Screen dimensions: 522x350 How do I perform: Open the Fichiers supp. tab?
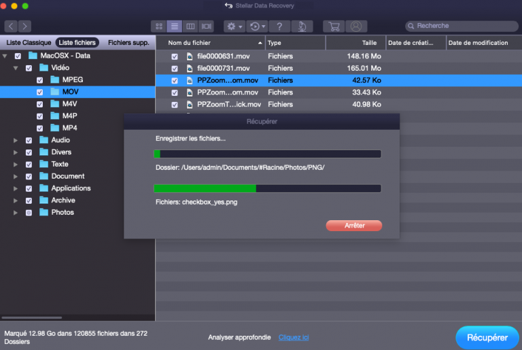click(x=128, y=42)
